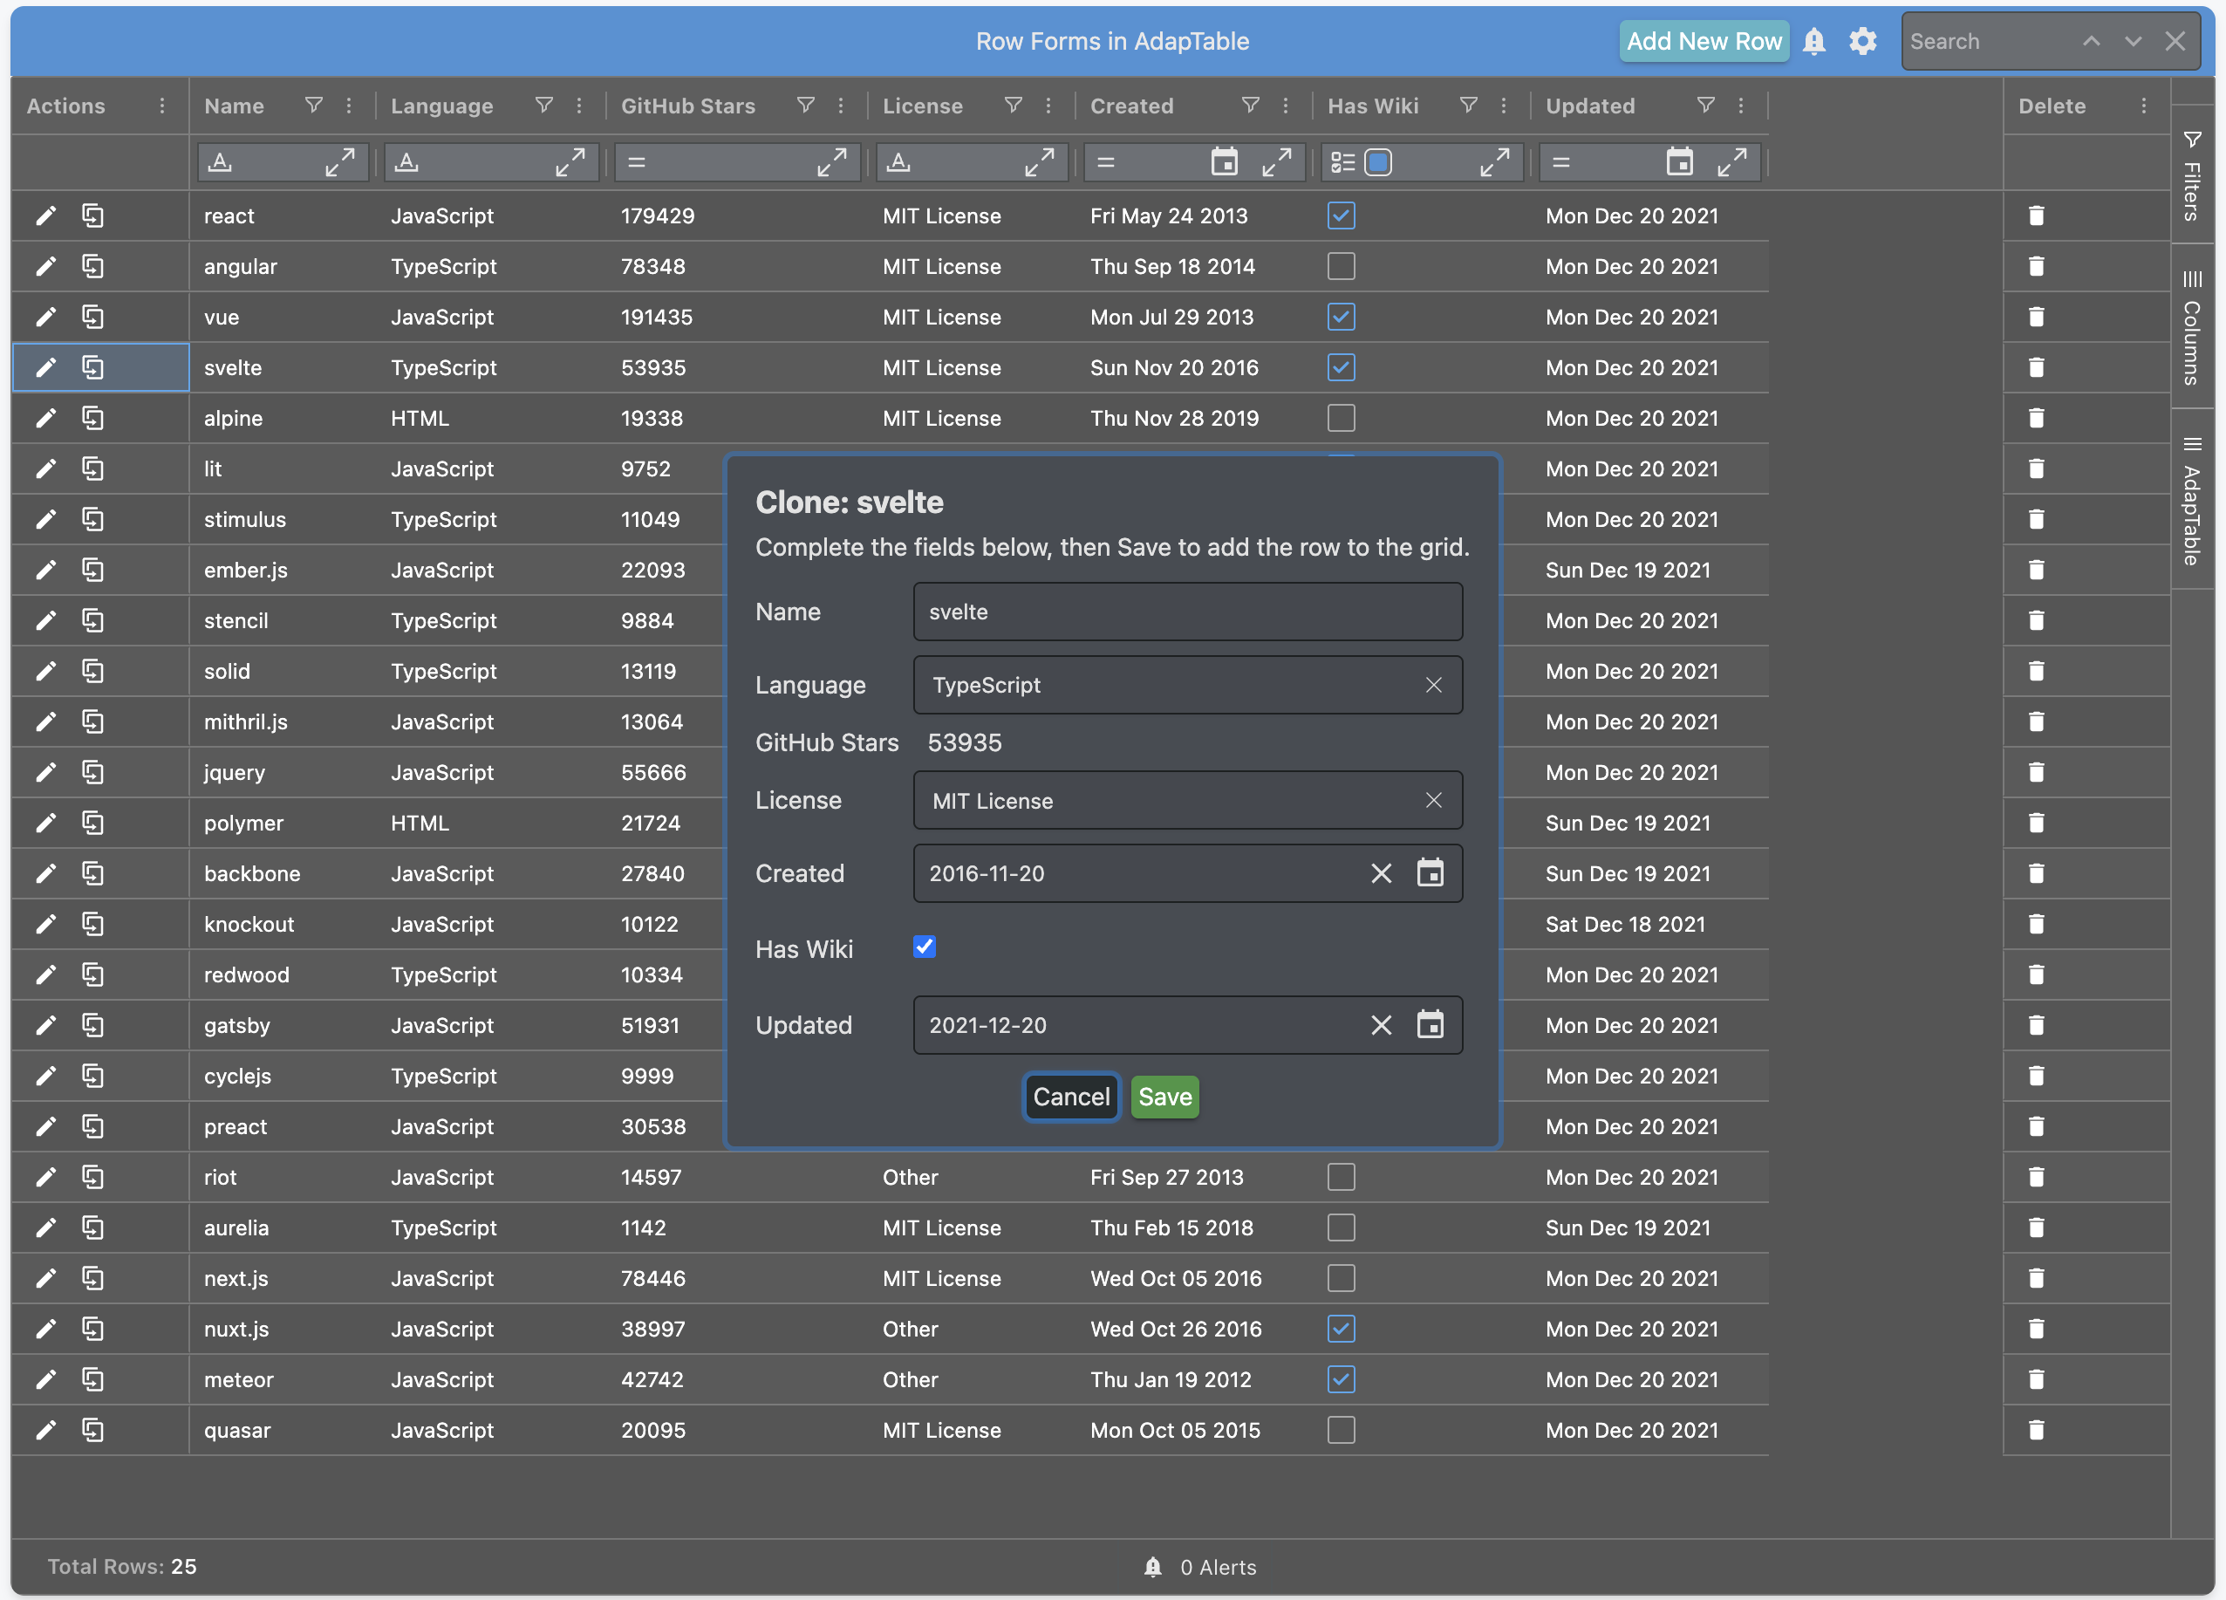Toggle Has Wiki checkbox for vue
Viewport: 2226px width, 1600px height.
pyautogui.click(x=1341, y=317)
